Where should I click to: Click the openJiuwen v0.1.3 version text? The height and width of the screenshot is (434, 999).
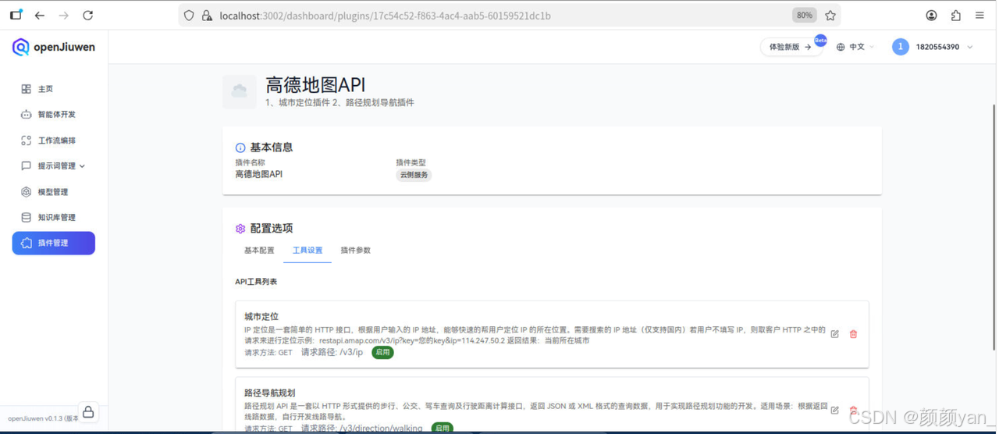tap(42, 418)
